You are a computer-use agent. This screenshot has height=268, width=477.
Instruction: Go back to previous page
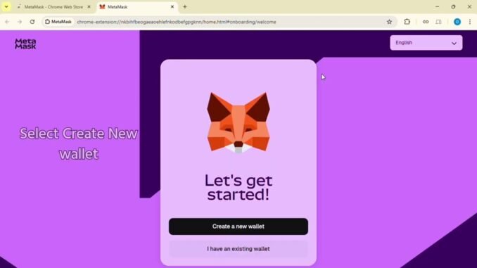tap(7, 22)
